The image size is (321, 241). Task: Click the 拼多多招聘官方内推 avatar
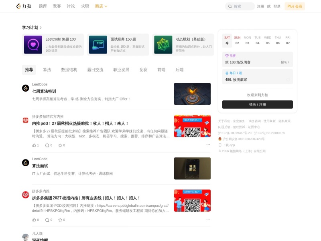click(x=26, y=120)
